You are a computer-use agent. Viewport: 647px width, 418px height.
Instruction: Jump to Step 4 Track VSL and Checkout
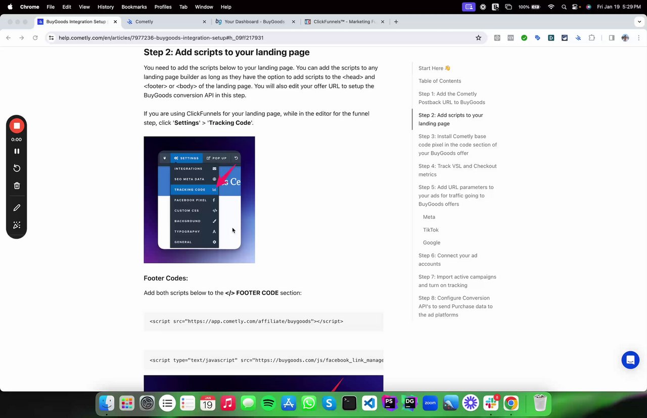coord(457,170)
